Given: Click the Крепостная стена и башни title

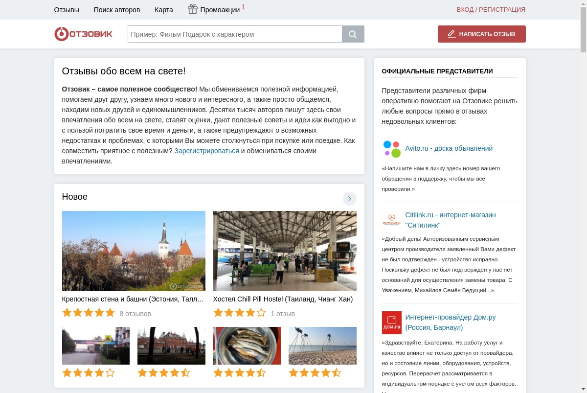Looking at the screenshot, I should click(x=134, y=299).
